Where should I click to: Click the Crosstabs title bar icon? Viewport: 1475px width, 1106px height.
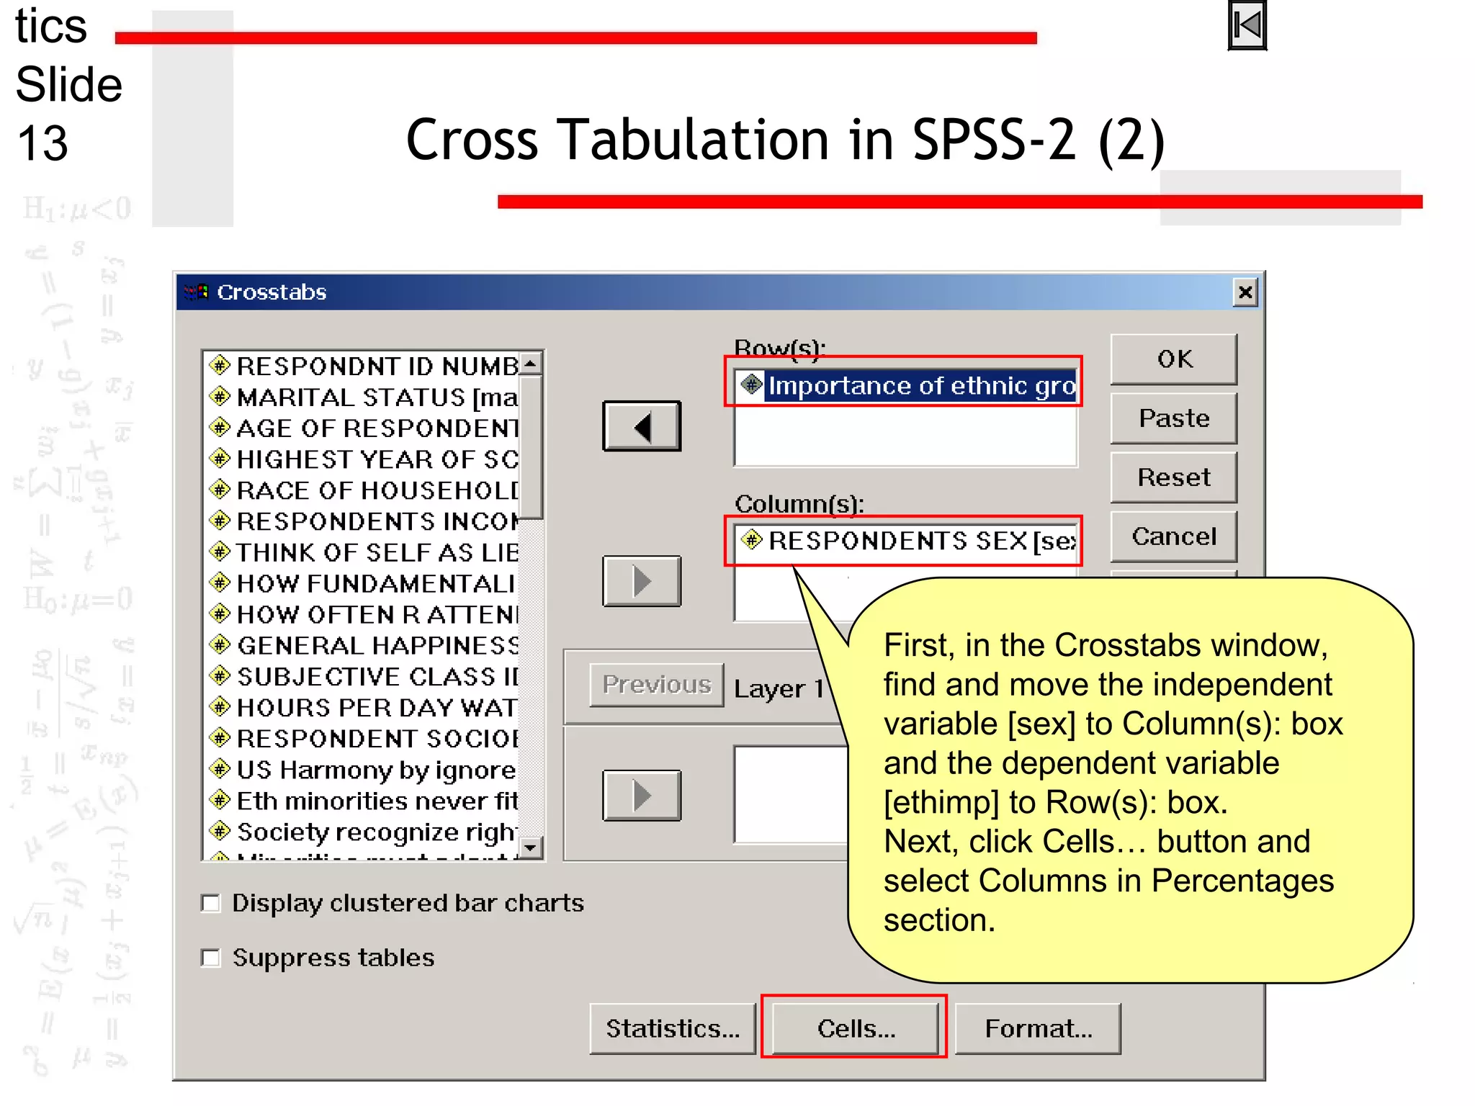tap(197, 292)
